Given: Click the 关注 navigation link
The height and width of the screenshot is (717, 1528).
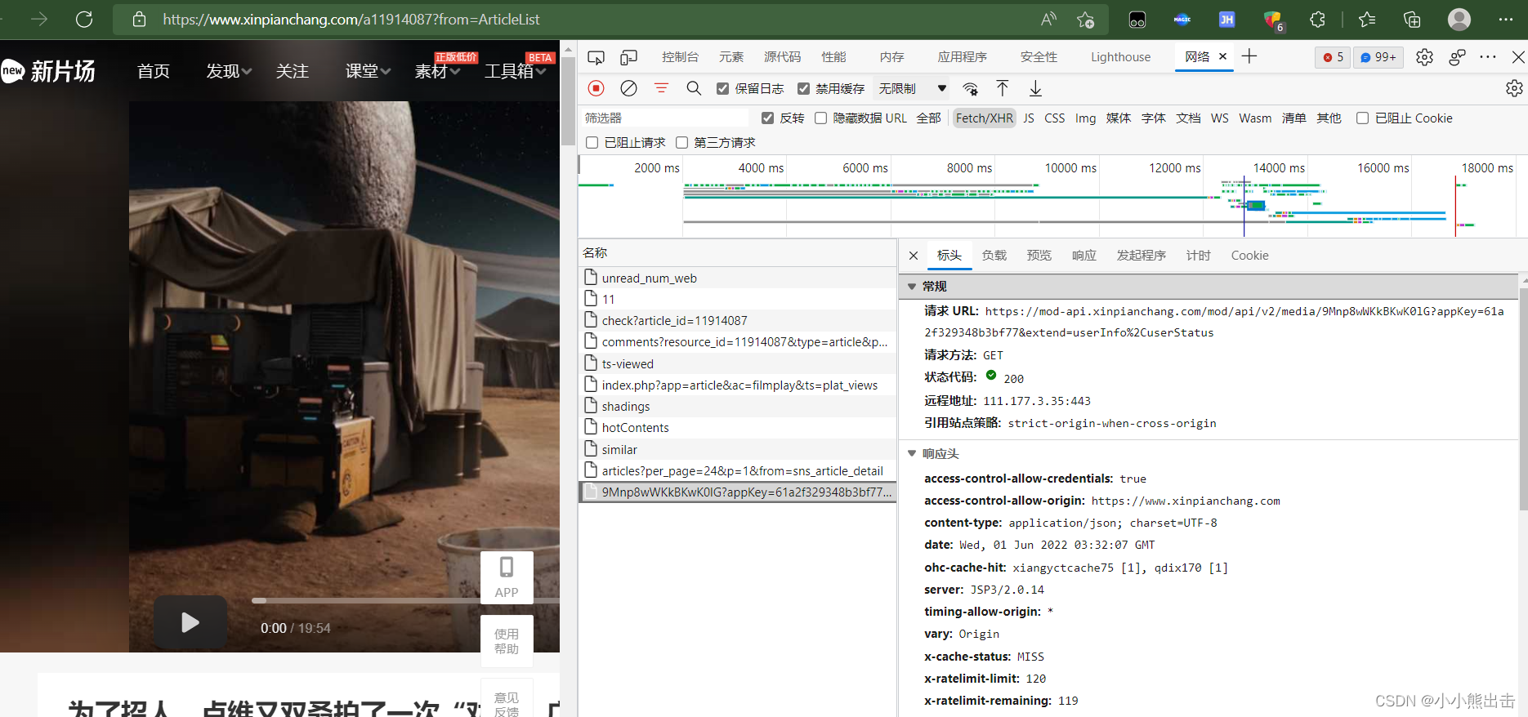Looking at the screenshot, I should click(292, 71).
